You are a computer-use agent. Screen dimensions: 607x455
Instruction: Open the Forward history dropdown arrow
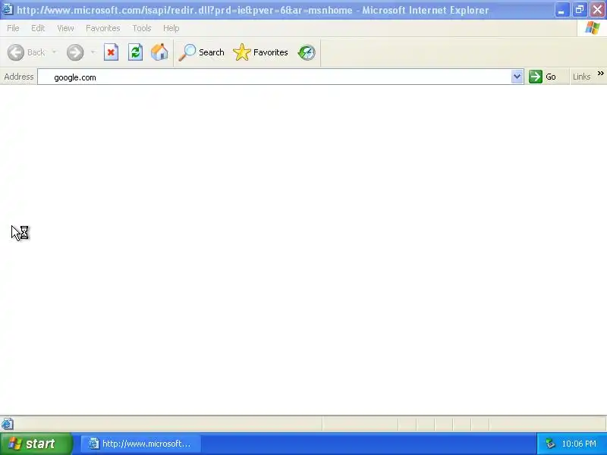tap(93, 52)
